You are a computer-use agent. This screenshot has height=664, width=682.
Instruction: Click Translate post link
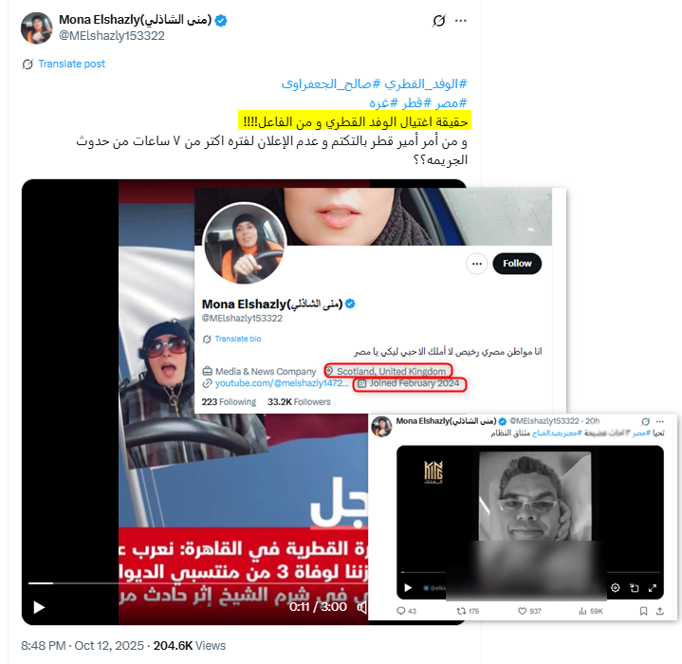(71, 64)
